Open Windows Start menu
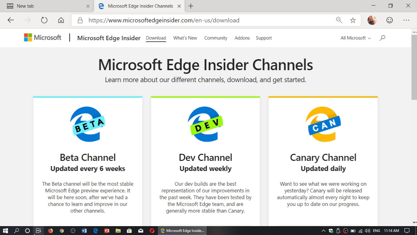The image size is (417, 235). 5,230
